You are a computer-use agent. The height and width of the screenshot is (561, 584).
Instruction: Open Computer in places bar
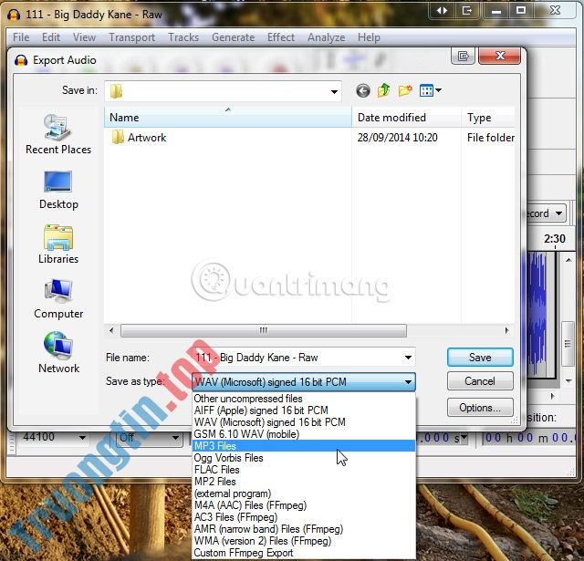point(58,299)
